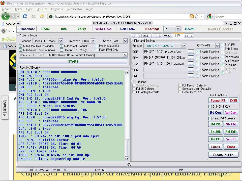The height and width of the screenshot is (181, 242).
Task: Toggle Enable Flashing for CUS file
Action: (x=198, y=70)
